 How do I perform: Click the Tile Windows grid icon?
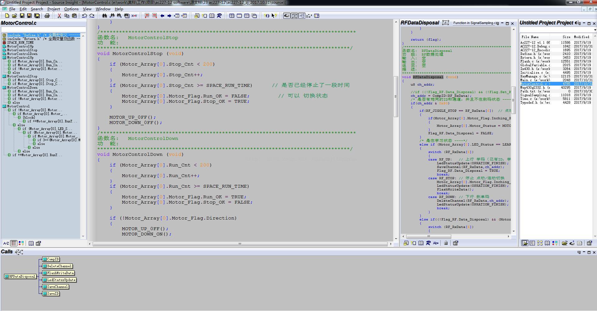click(232, 16)
